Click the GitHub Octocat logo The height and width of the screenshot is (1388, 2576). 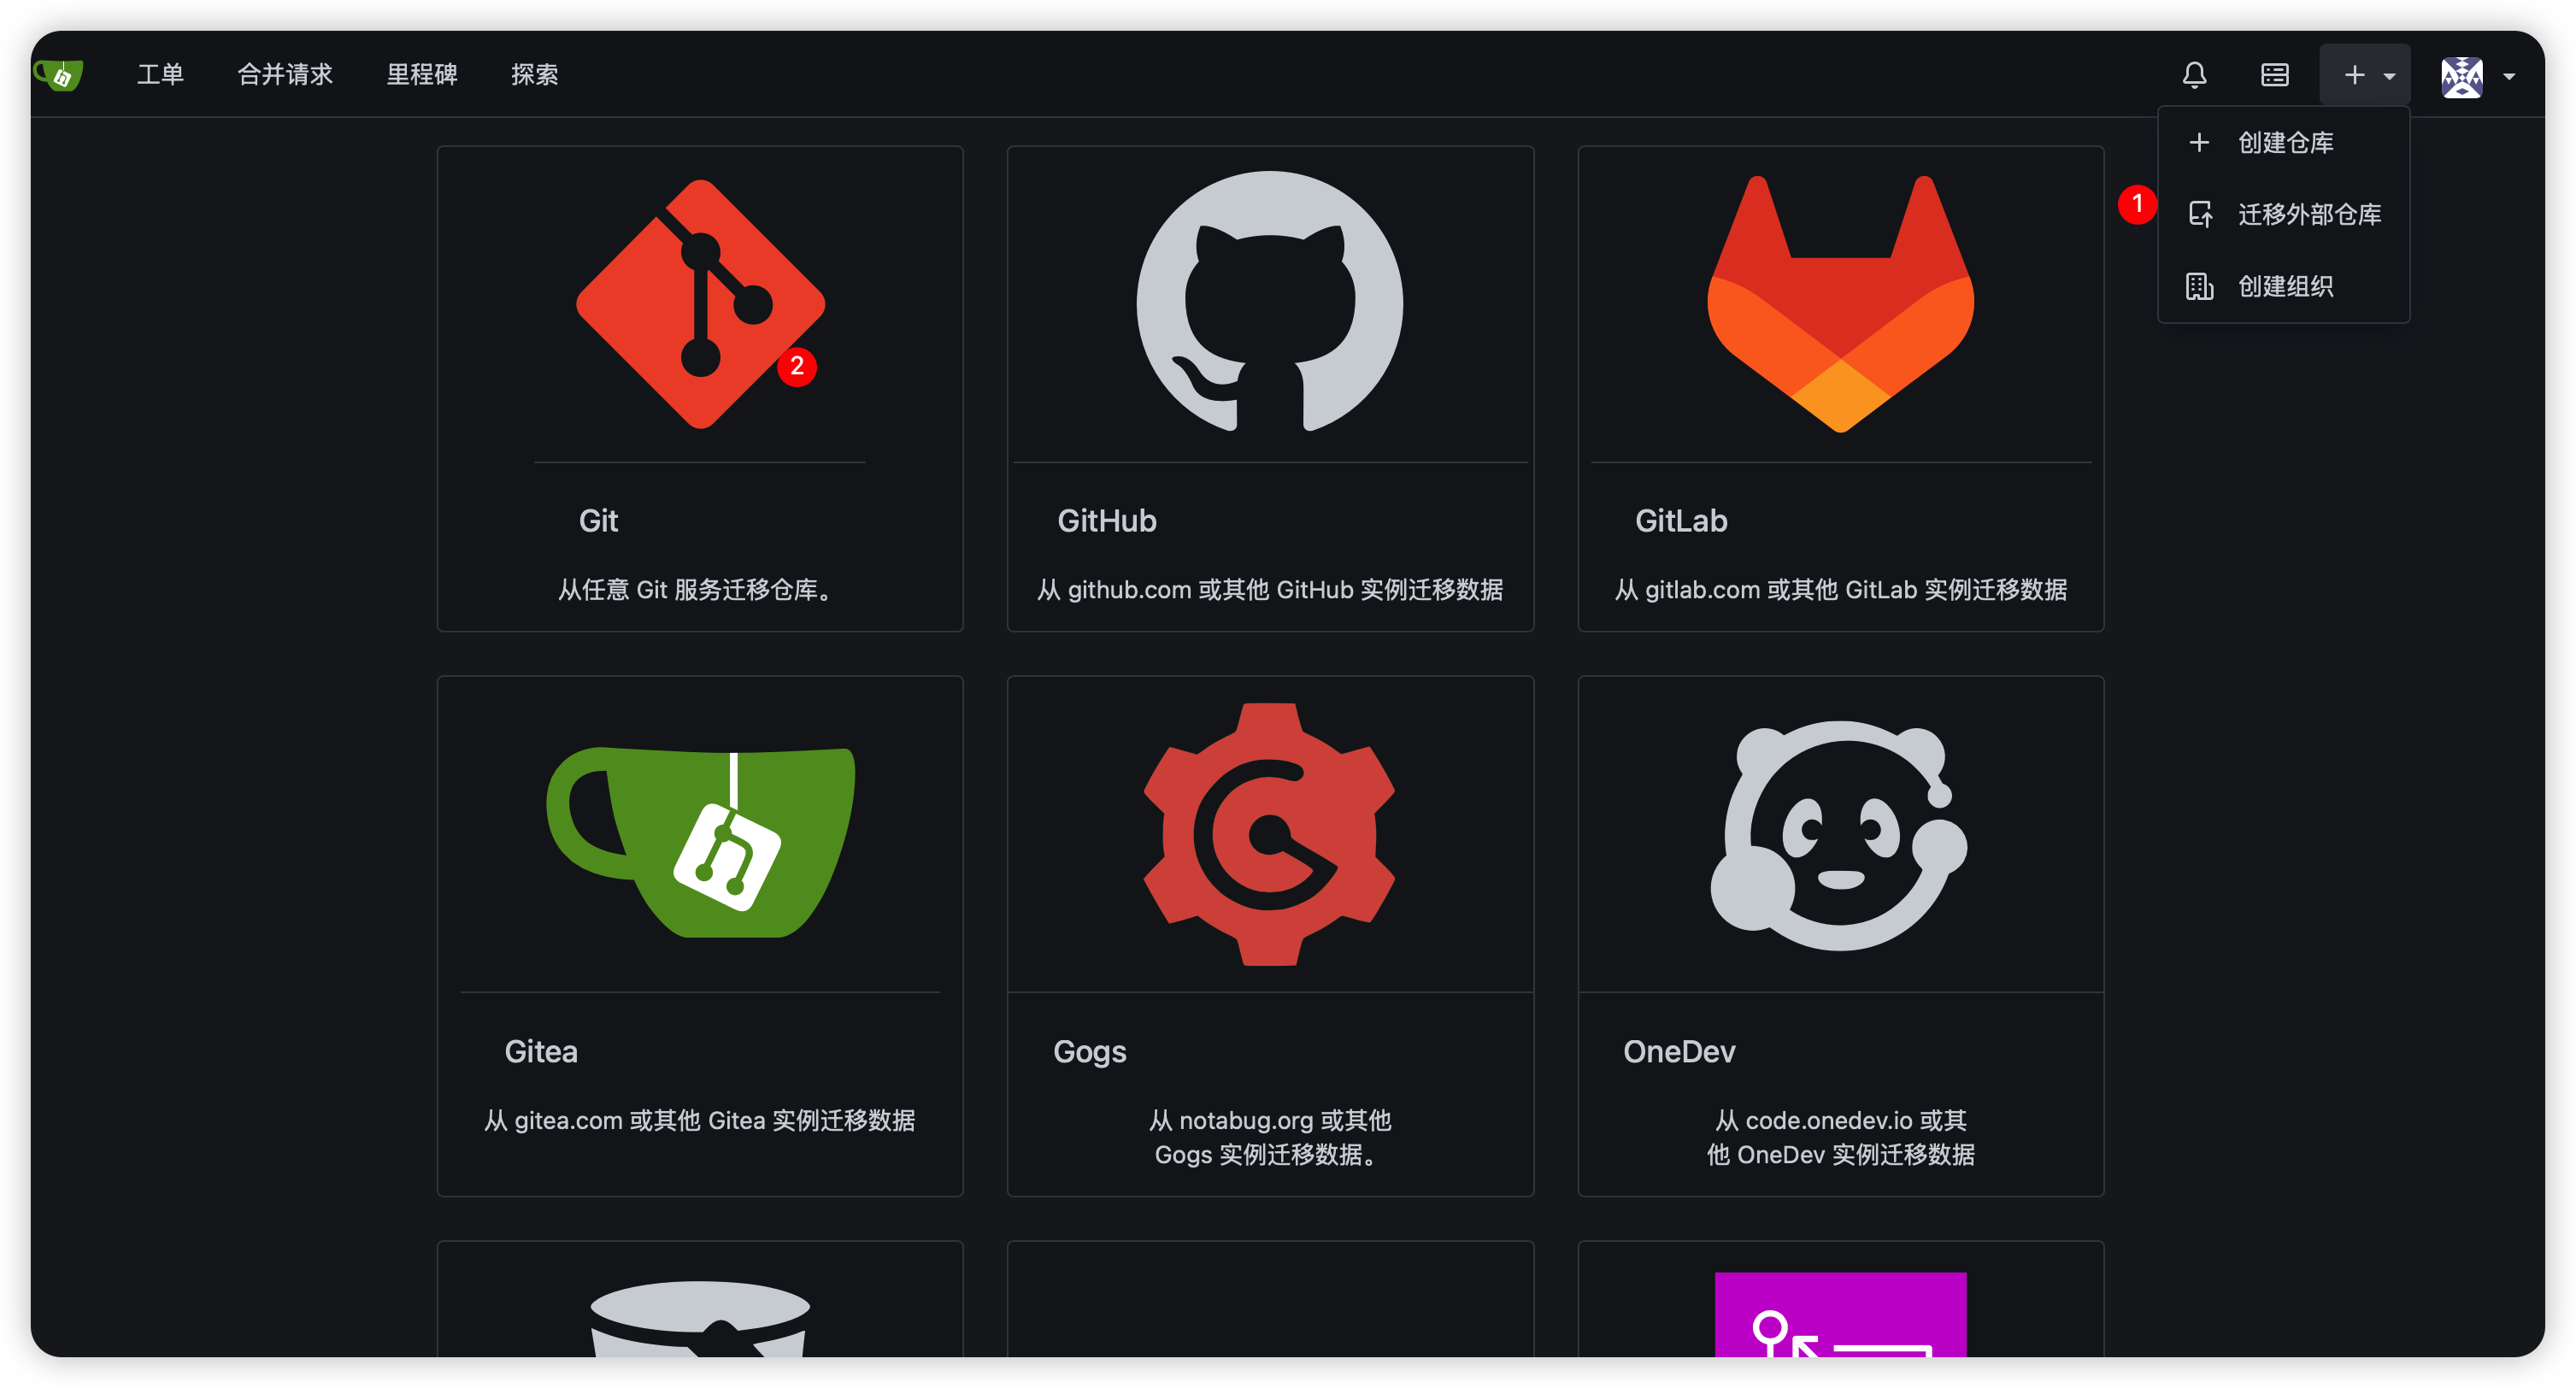point(1270,301)
